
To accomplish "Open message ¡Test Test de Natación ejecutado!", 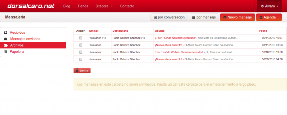I will (x=175, y=38).
